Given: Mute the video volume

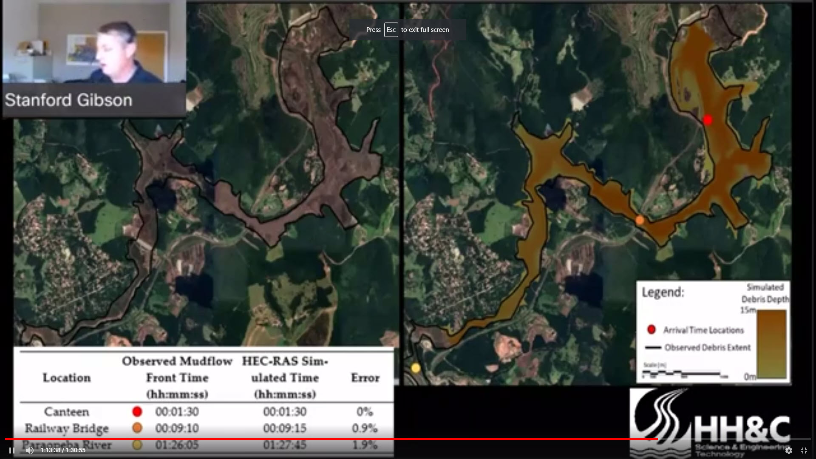Looking at the screenshot, I should point(29,450).
